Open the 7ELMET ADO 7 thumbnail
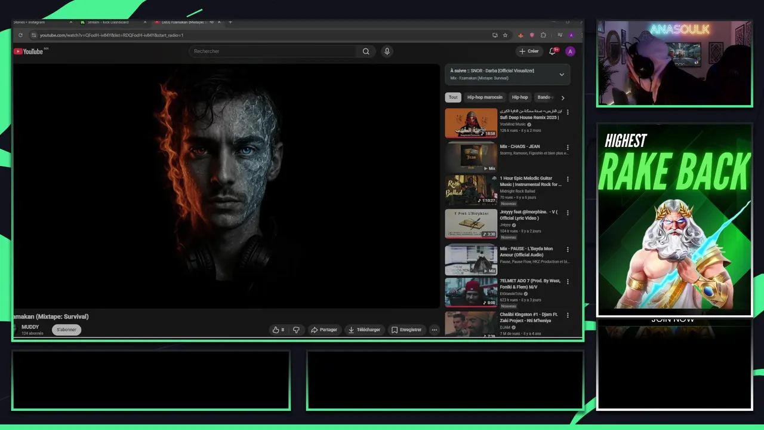764x430 pixels. coord(471,292)
